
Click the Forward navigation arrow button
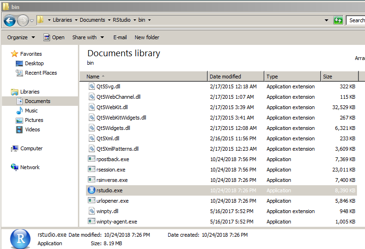pos(23,20)
